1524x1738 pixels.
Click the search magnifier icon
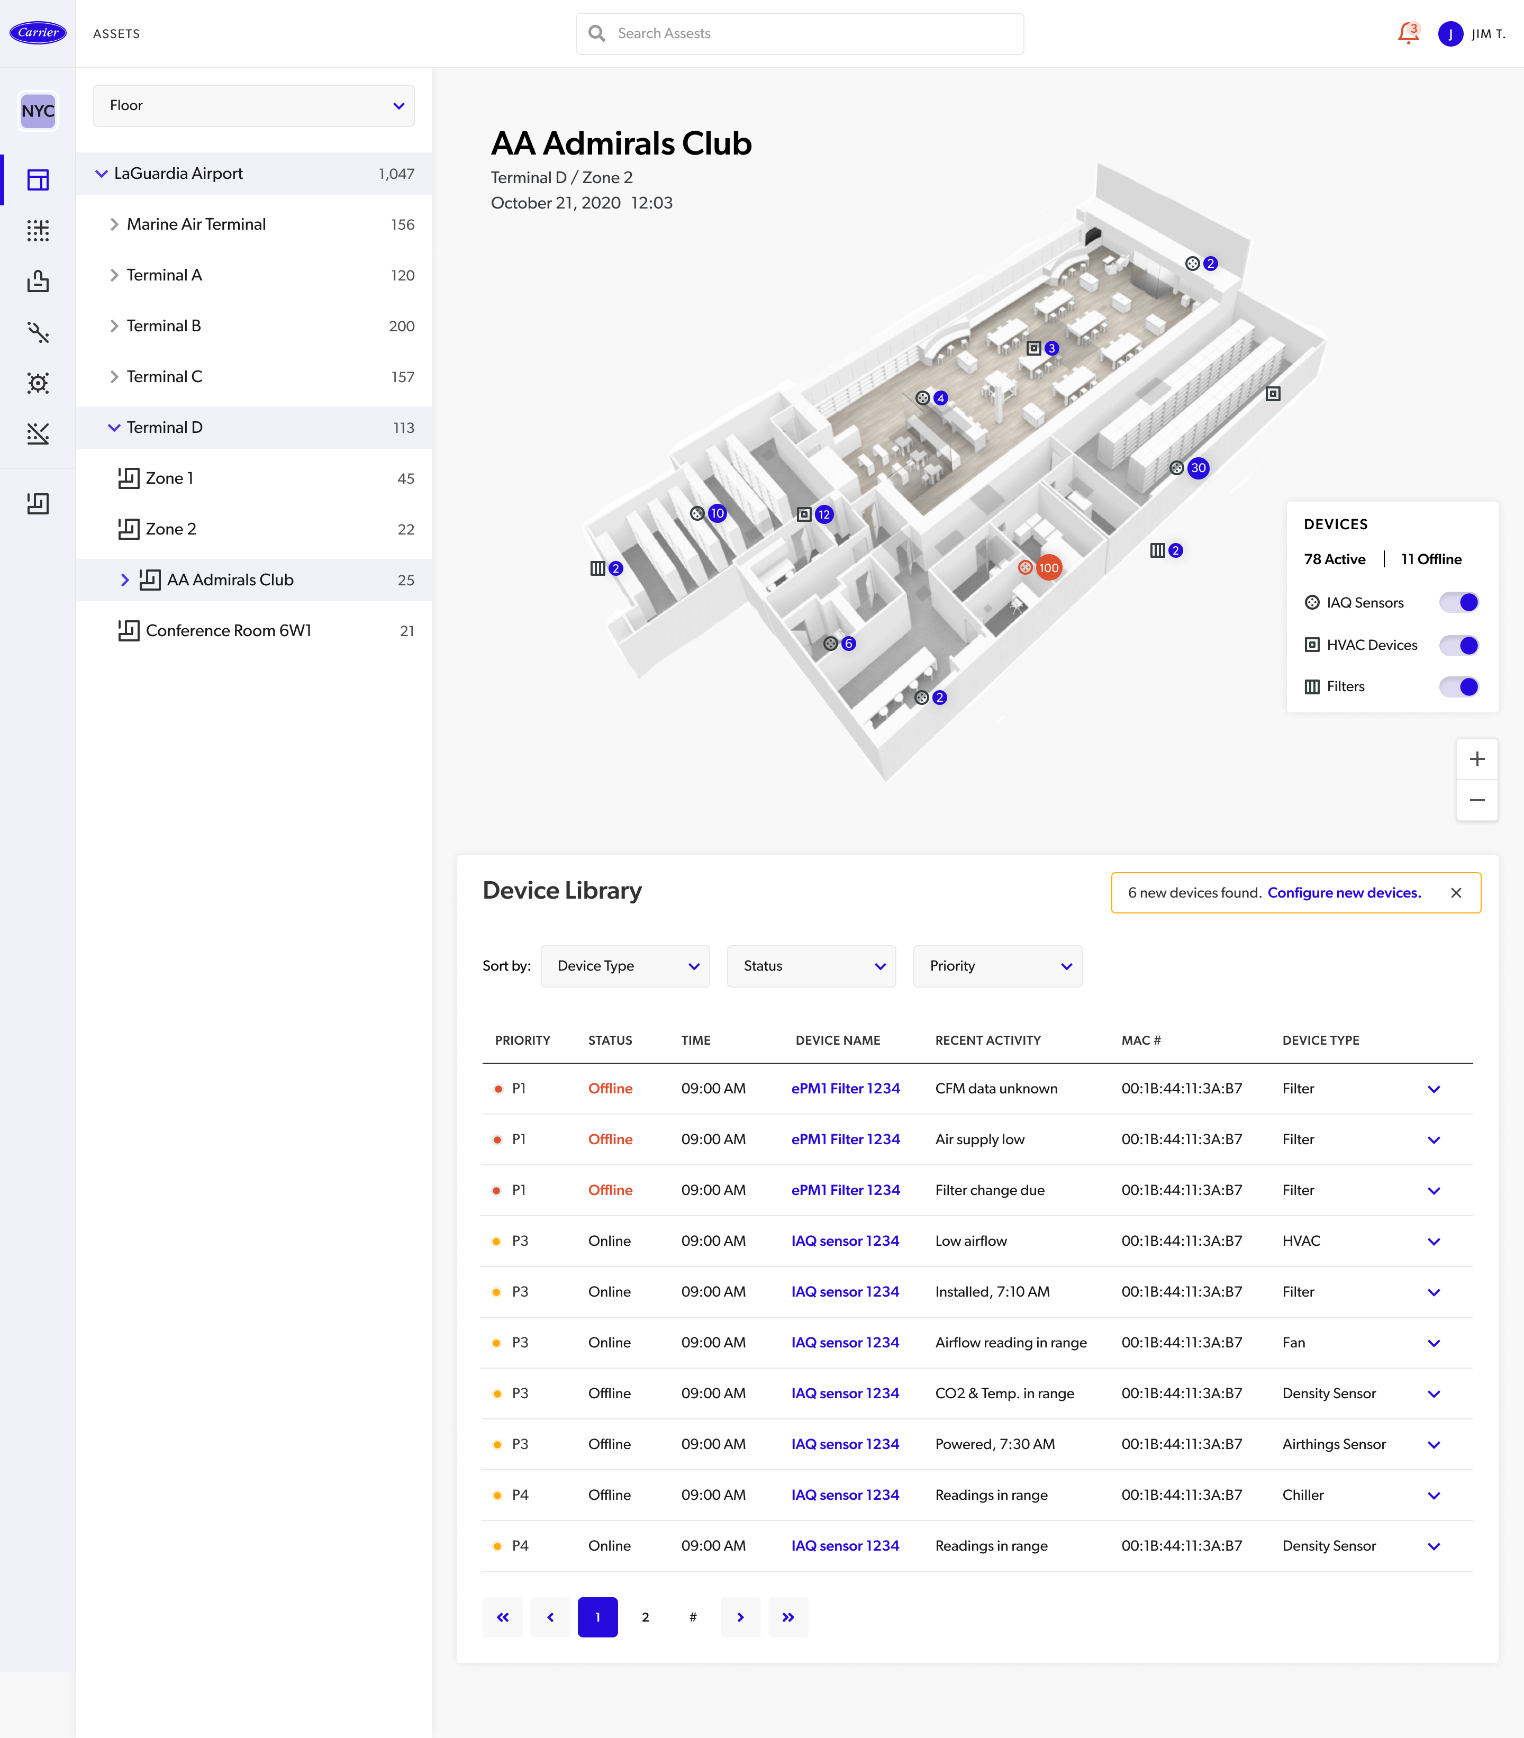click(597, 33)
